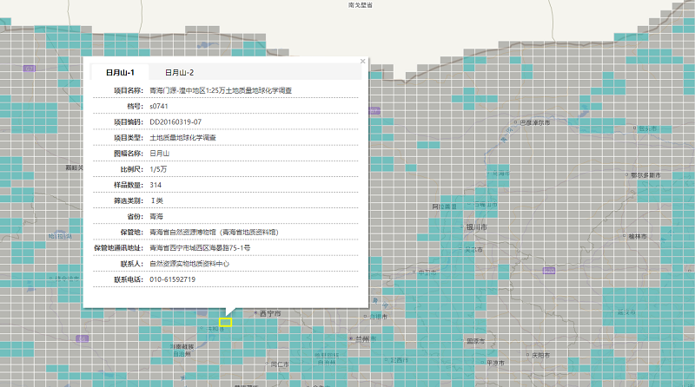Close the 日月山 info popup
This screenshot has width=695, height=387.
point(362,61)
